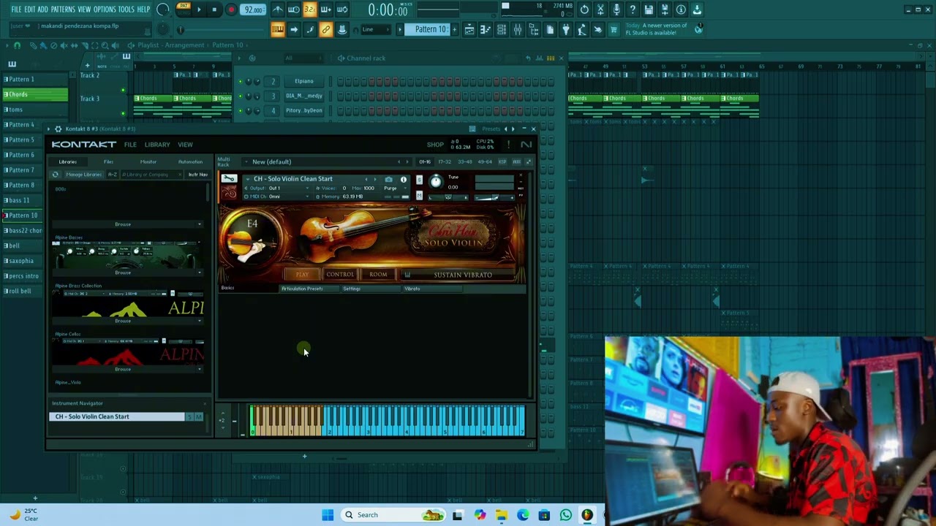936x526 pixels.
Task: Click the info icon in the top toolbar
Action: click(681, 9)
